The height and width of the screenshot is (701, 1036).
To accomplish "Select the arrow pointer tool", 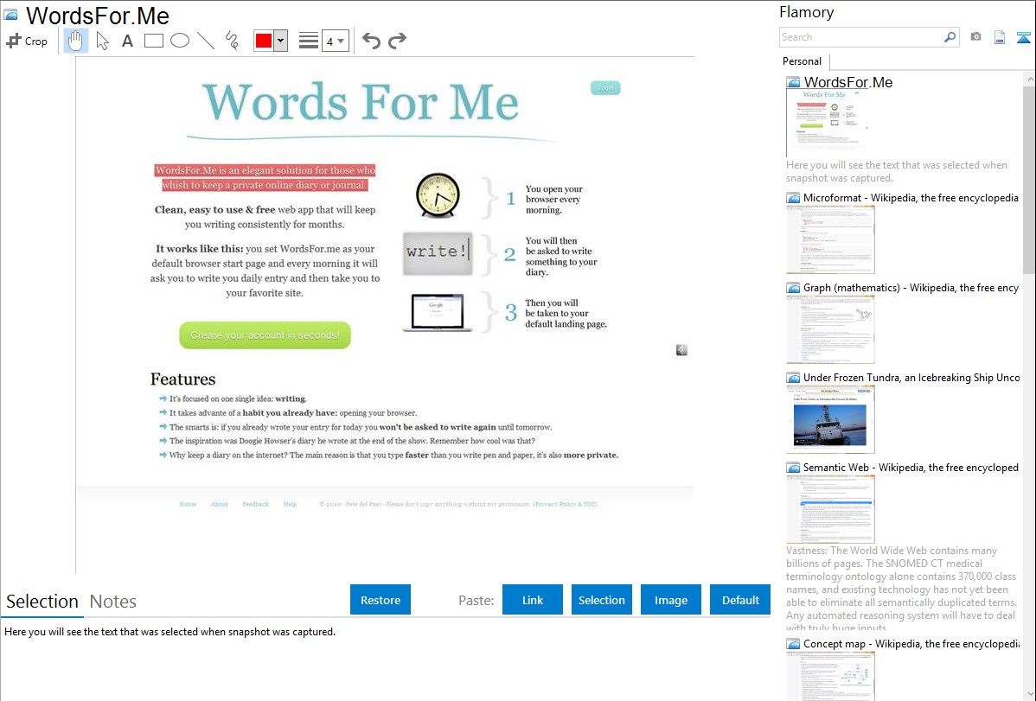I will (x=102, y=41).
